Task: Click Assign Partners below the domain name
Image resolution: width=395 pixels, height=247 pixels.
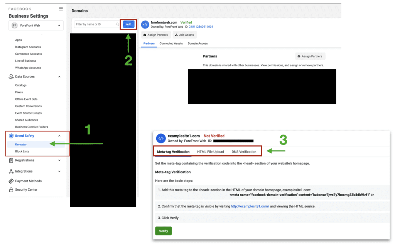Action: 156,35
